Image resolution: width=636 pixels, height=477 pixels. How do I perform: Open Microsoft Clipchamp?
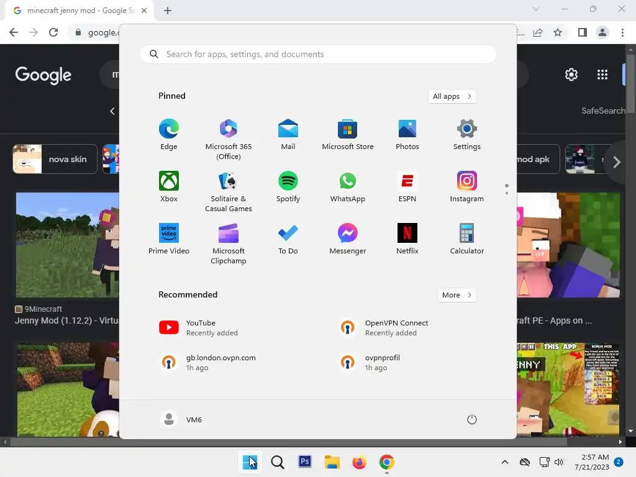(229, 243)
